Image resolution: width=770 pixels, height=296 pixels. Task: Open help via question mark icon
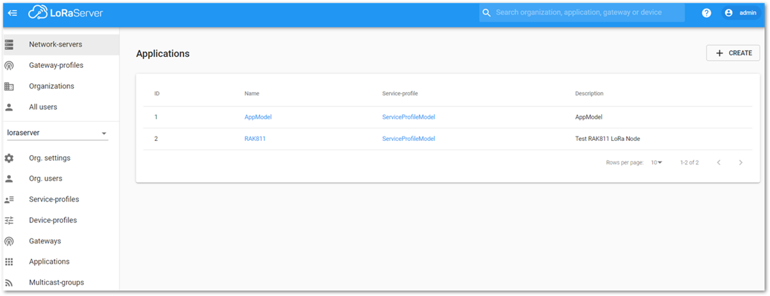pyautogui.click(x=706, y=13)
